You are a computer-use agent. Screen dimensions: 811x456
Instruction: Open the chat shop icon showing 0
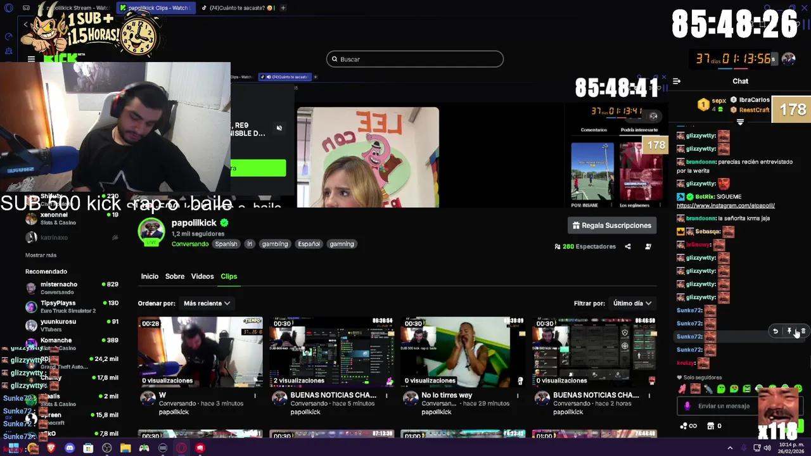[x=714, y=426]
